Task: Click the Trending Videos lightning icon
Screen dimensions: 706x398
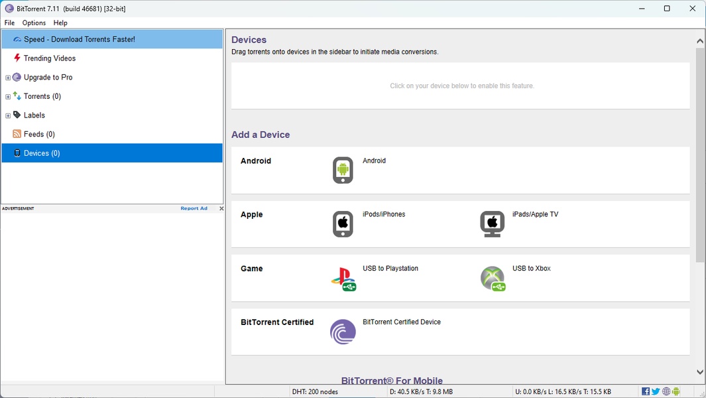Action: coord(16,58)
